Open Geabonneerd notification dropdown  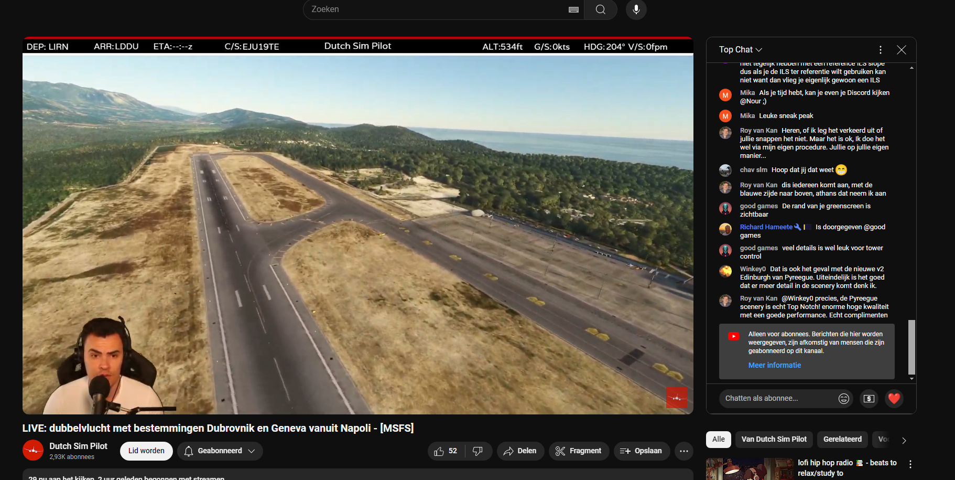tap(220, 451)
